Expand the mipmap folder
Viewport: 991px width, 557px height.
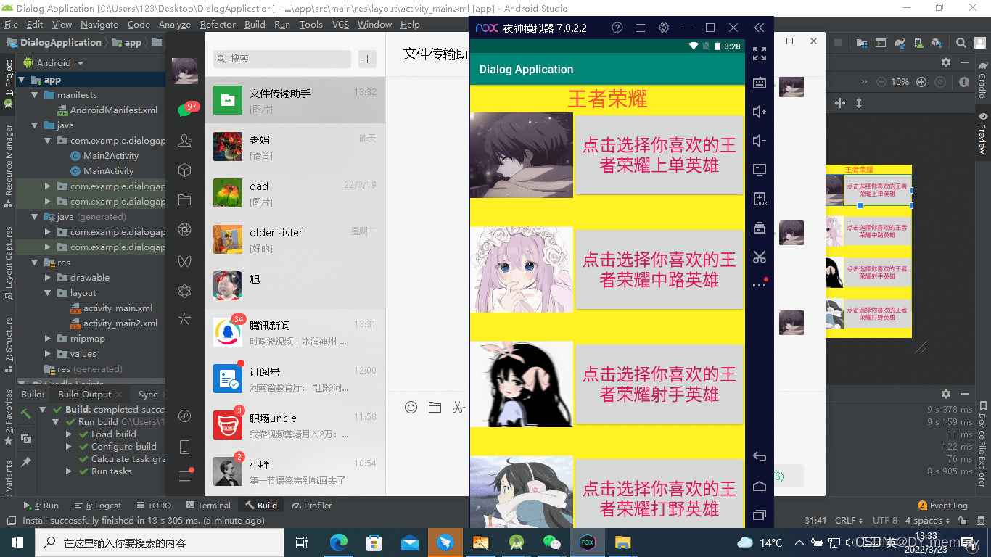[x=48, y=339]
